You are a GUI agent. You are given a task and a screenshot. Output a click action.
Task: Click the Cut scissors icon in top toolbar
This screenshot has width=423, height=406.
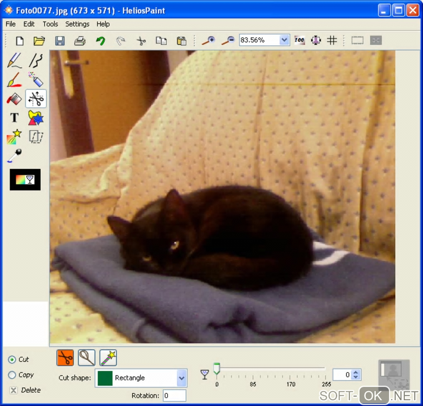click(141, 41)
